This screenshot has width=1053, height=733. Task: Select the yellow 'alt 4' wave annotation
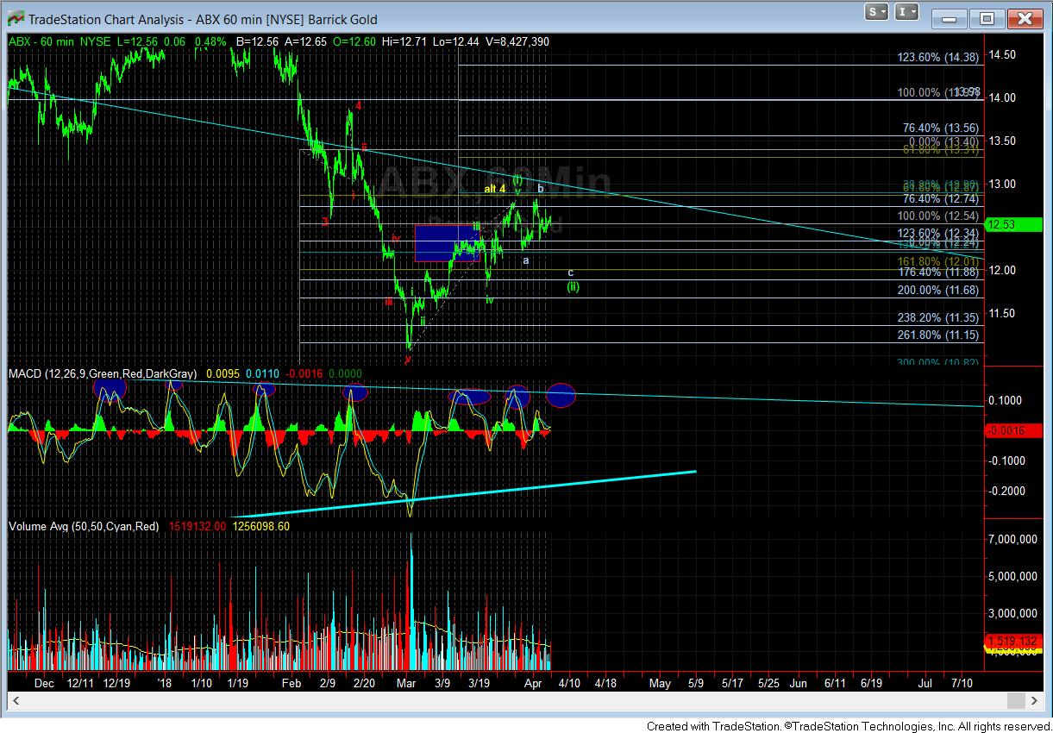tap(494, 189)
